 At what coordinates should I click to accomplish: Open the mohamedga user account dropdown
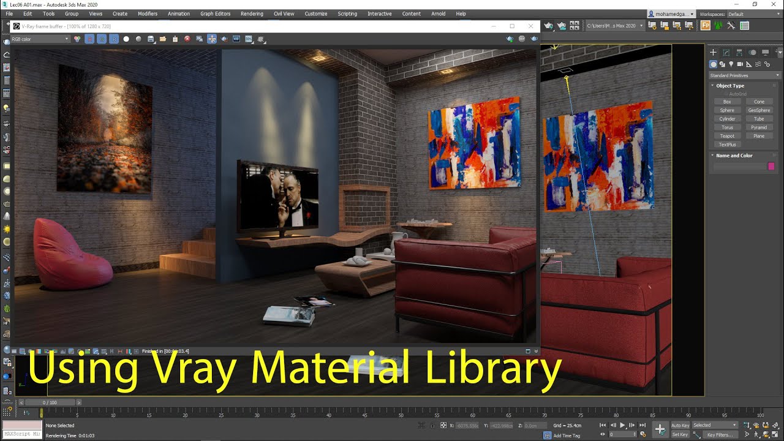671,13
